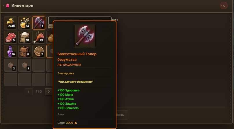
Task: Select the gold coins stack showing 7248
Action: coord(10,23)
